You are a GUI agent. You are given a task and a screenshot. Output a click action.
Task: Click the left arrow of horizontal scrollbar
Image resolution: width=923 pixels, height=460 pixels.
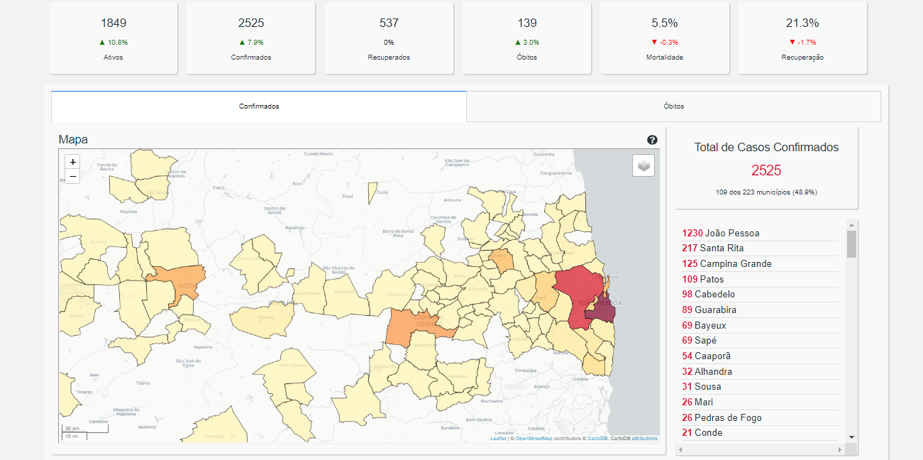681,449
